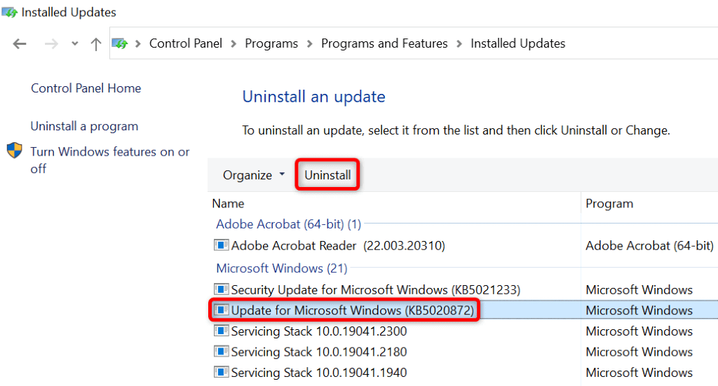
Task: Click the icon for Update KB5020872
Action: [x=222, y=310]
